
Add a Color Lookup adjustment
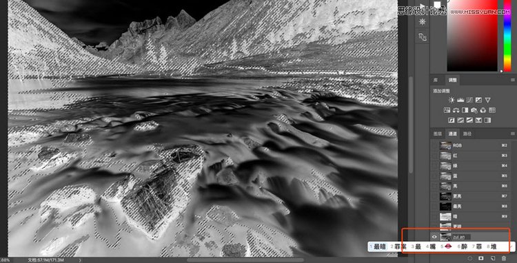(x=492, y=110)
